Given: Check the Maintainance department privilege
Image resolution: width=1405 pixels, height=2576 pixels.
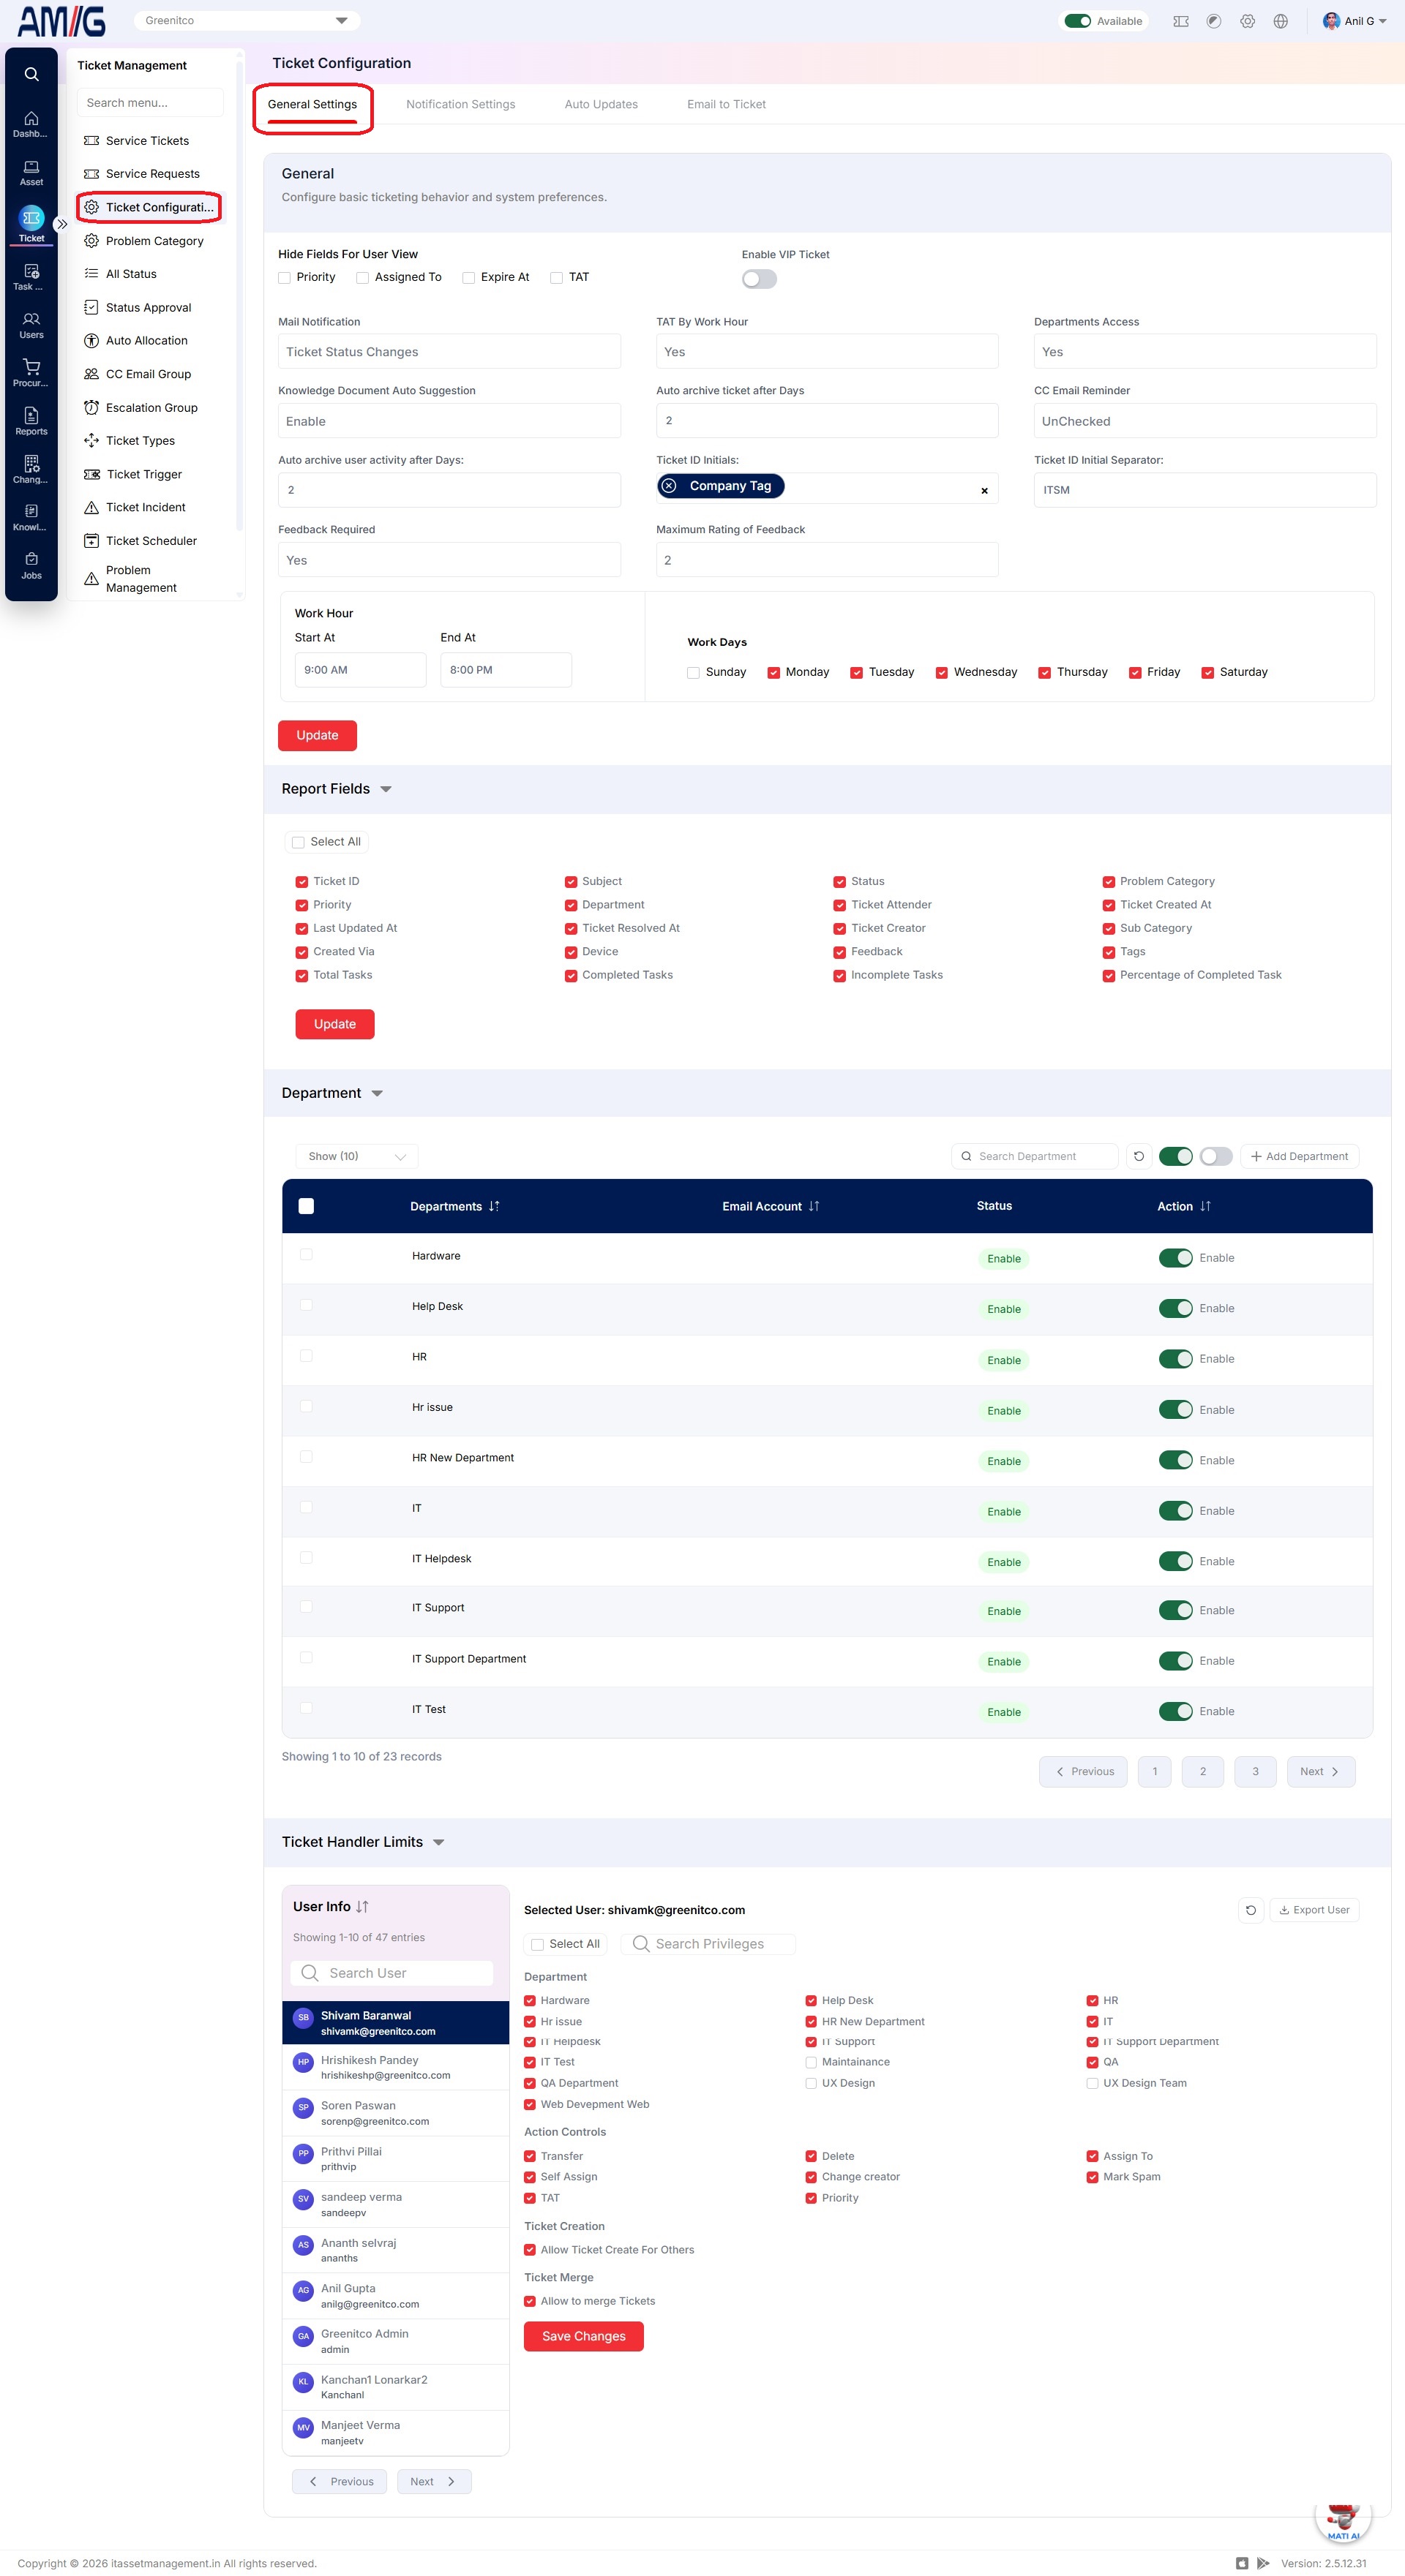Looking at the screenshot, I should pyautogui.click(x=811, y=2062).
